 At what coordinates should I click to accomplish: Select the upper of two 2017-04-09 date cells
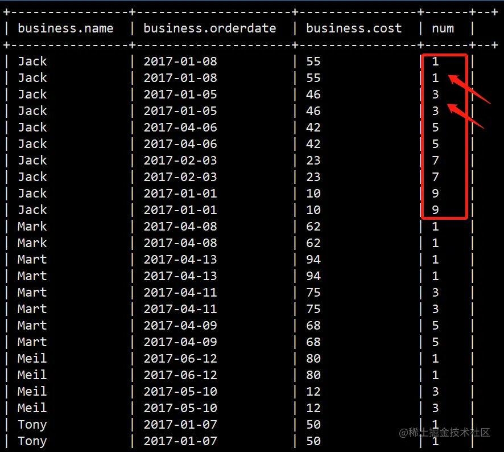click(x=180, y=325)
